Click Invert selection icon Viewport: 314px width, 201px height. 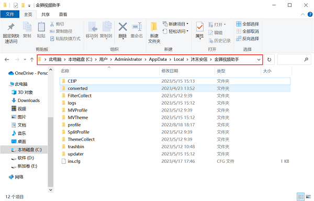coord(239,38)
